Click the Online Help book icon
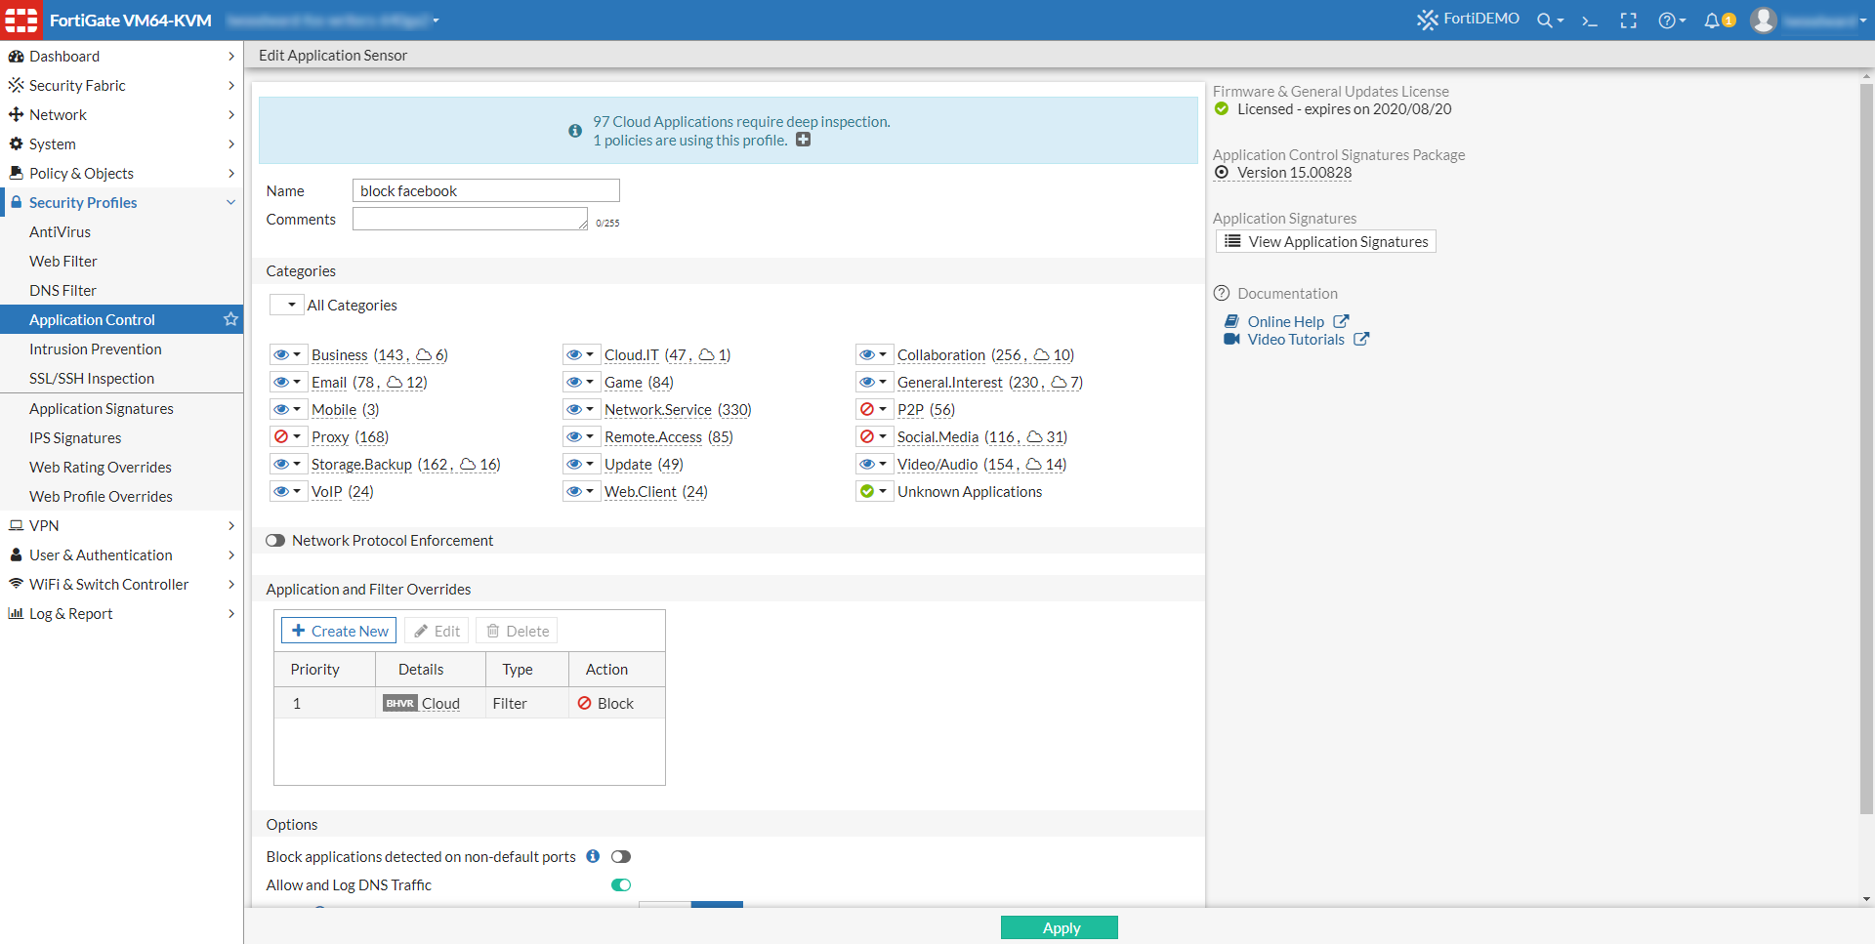Viewport: 1875px width, 944px height. [1231, 321]
